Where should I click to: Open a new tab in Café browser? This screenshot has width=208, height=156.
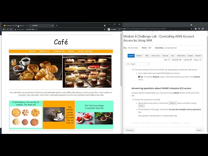(57, 25)
